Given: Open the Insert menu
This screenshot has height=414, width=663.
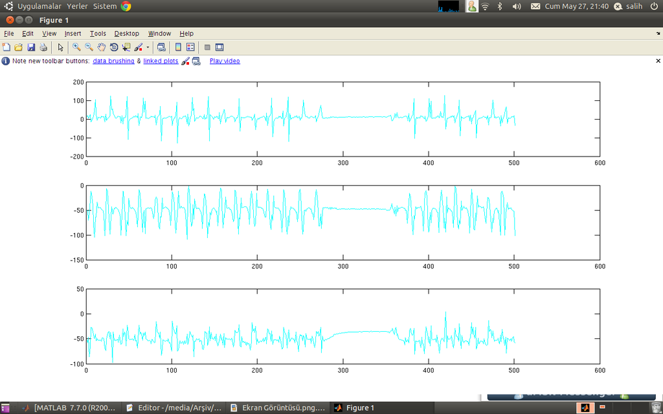Looking at the screenshot, I should tap(73, 34).
